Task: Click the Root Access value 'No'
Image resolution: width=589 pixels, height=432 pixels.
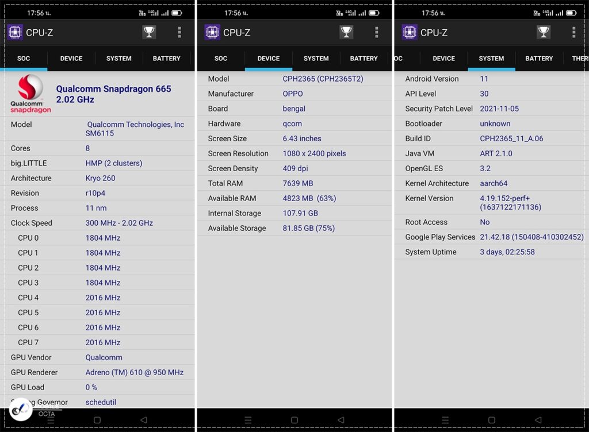Action: 484,222
